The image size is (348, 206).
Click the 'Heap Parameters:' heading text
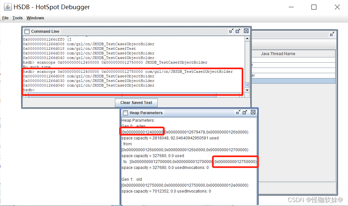pos(138,120)
